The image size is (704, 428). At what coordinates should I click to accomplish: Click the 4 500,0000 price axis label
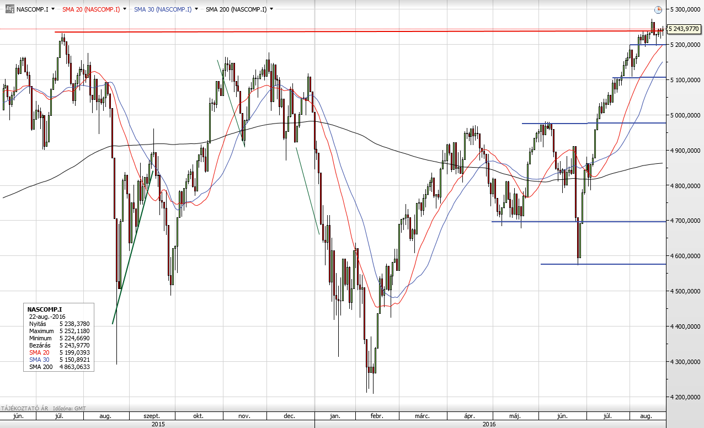(684, 291)
